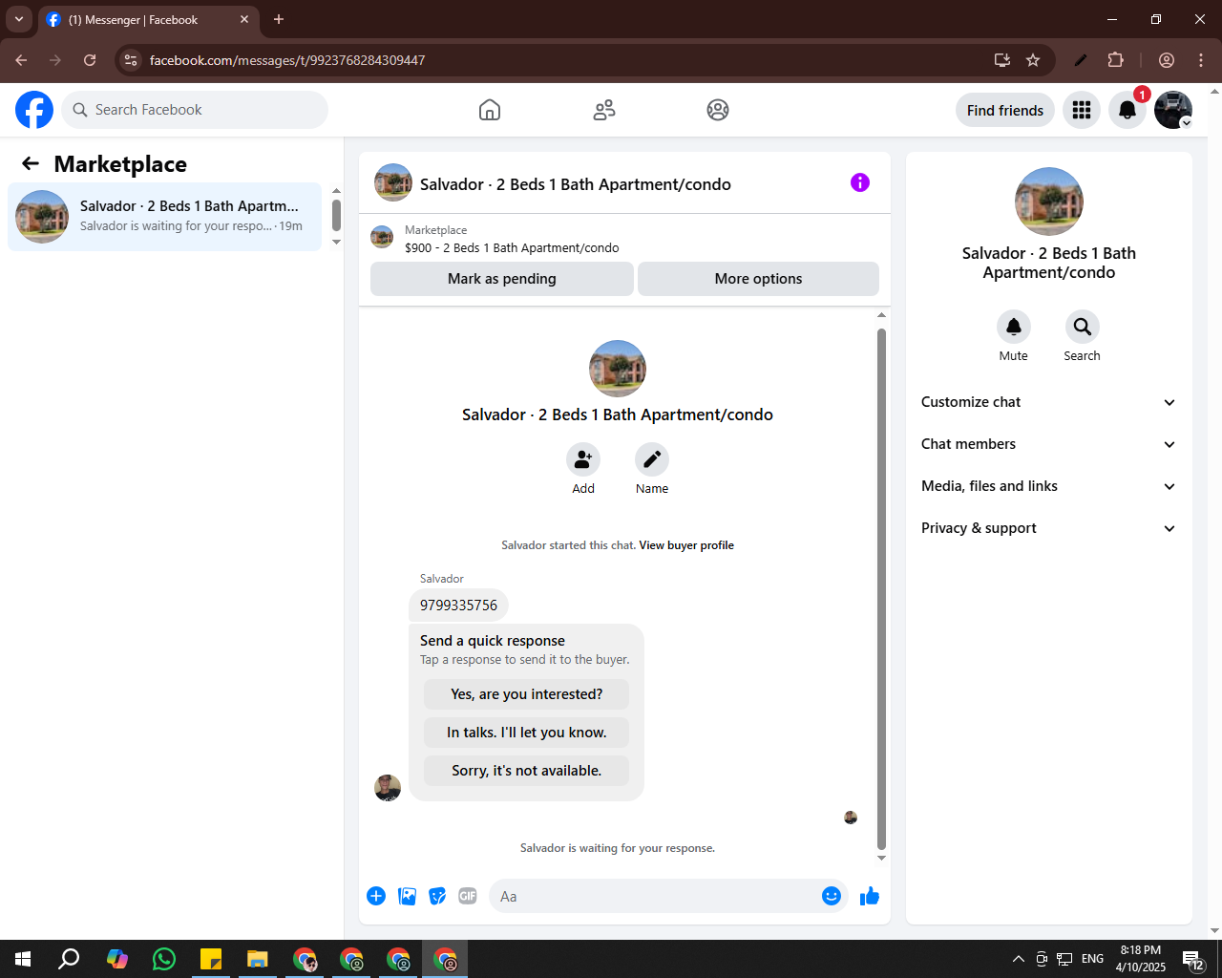Select the Messenger | Facebook browser tab
1222x978 pixels.
point(149,19)
